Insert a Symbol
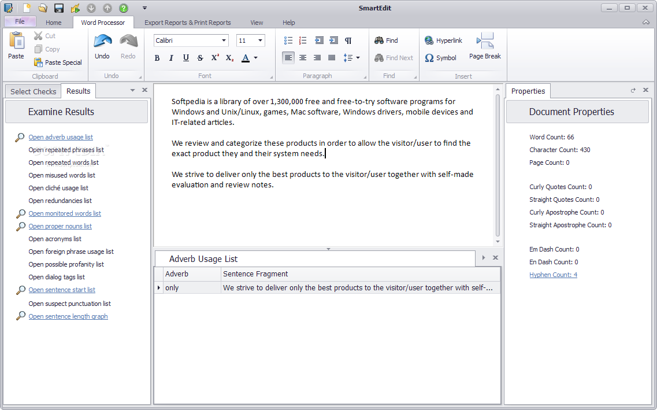The height and width of the screenshot is (410, 657). coord(440,58)
